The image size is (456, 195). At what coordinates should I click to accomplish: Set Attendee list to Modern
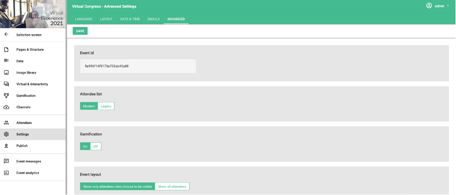[x=89, y=107]
